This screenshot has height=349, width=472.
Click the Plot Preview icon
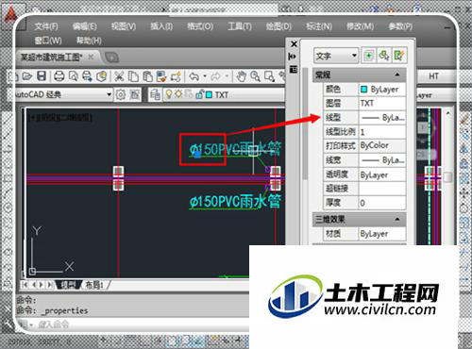74,76
